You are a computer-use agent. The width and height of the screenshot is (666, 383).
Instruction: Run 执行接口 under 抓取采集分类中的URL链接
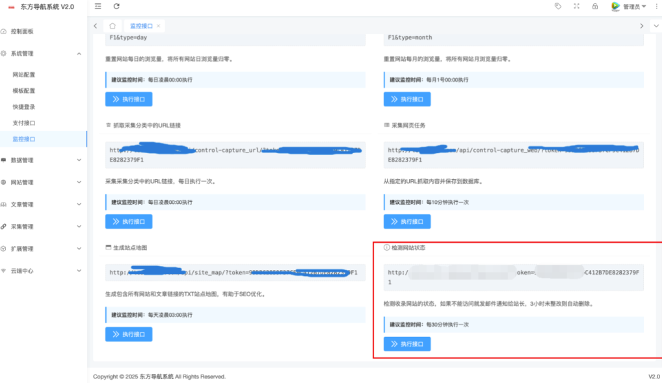(x=129, y=221)
